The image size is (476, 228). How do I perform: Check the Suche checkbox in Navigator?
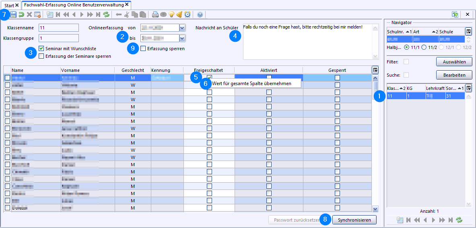tap(406, 75)
